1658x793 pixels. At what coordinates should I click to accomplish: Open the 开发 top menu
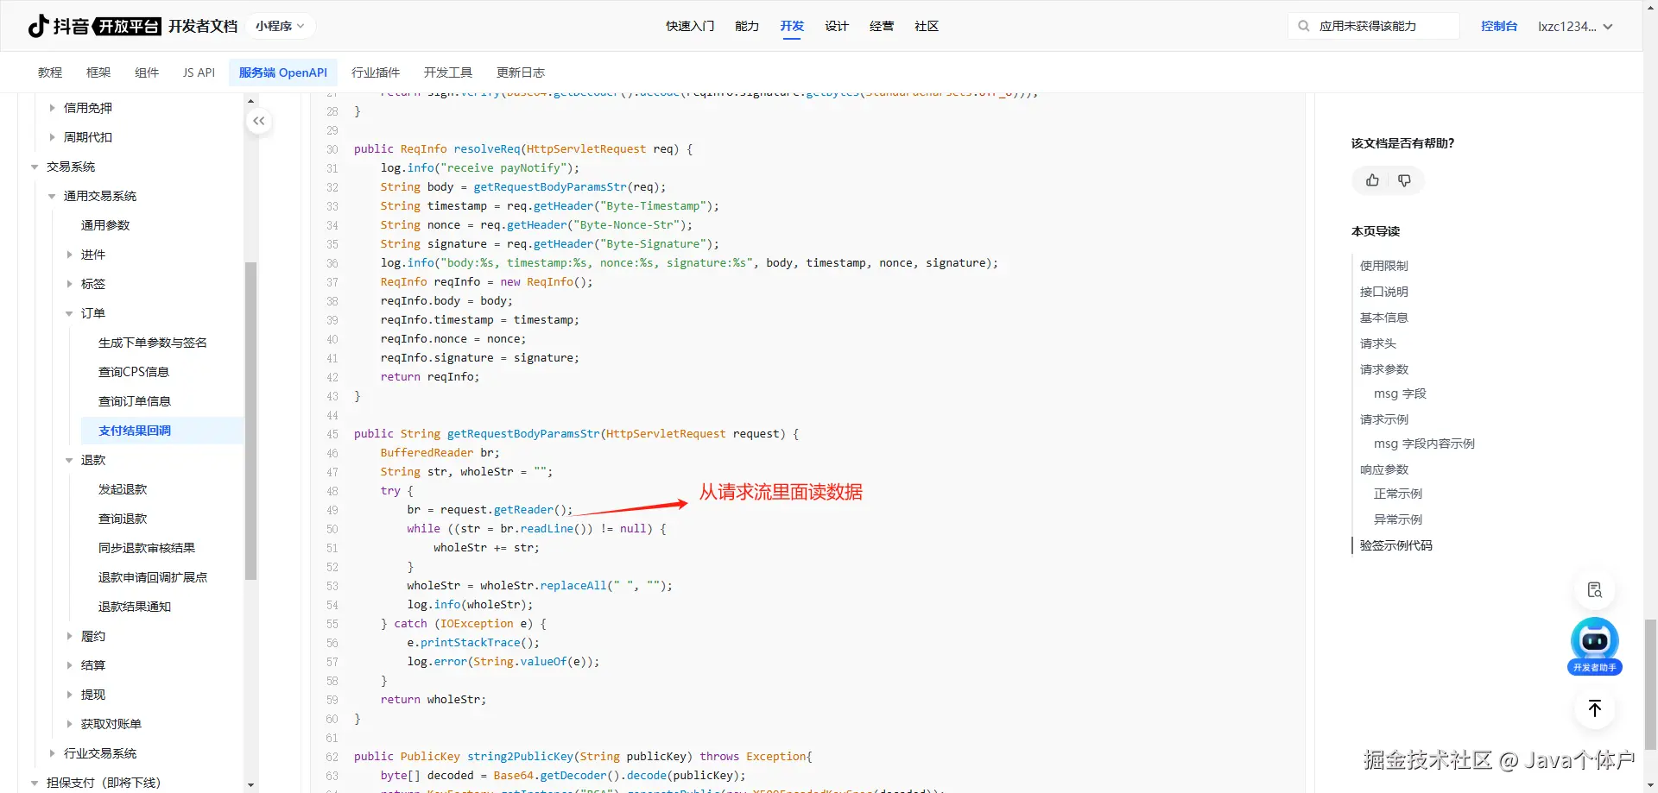point(792,26)
